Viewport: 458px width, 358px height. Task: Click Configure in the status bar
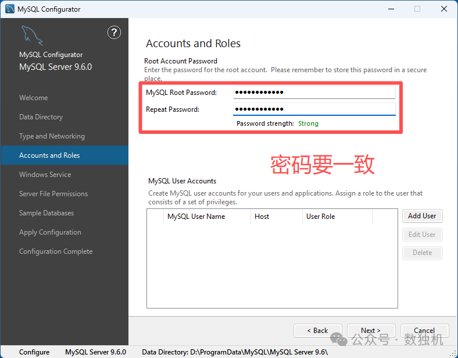point(34,352)
